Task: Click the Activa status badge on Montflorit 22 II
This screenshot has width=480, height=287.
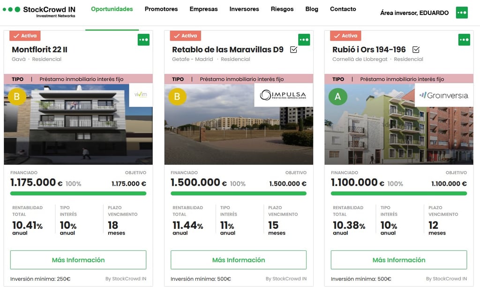Action: tap(25, 36)
